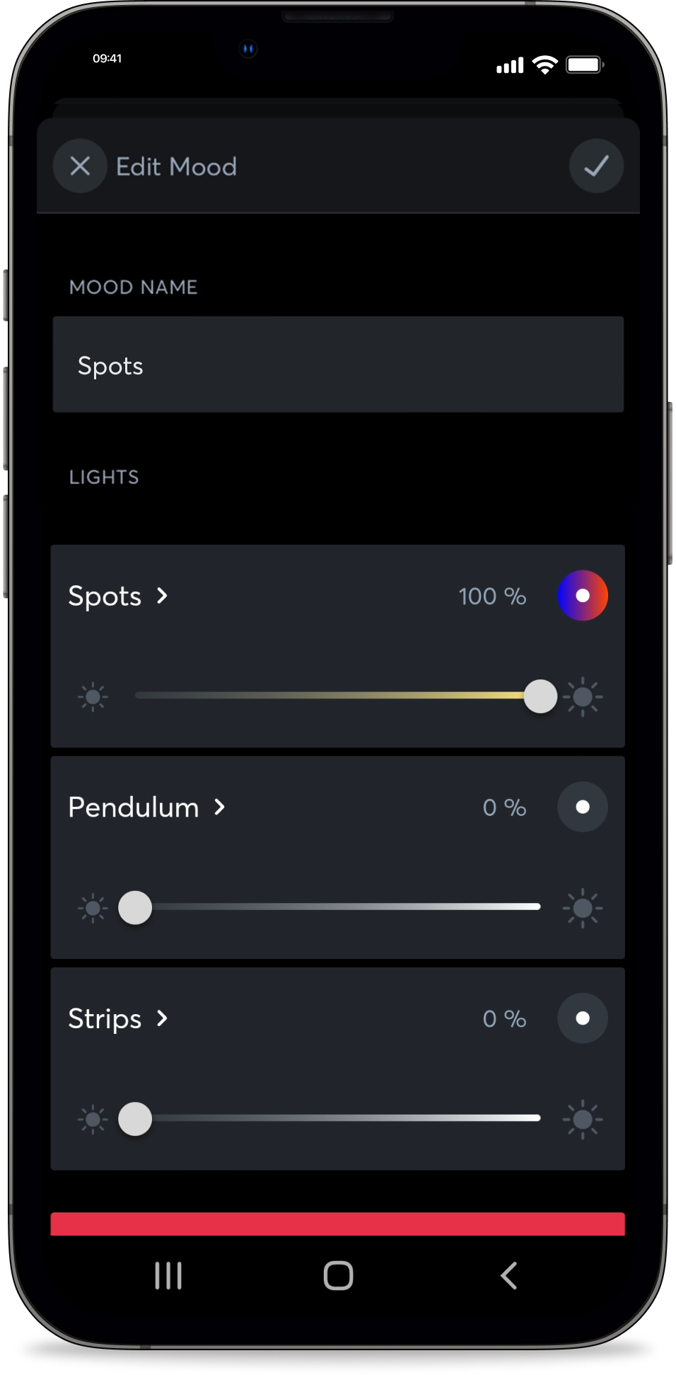Open the Spots color picker swatch
The height and width of the screenshot is (1375, 676).
(583, 596)
